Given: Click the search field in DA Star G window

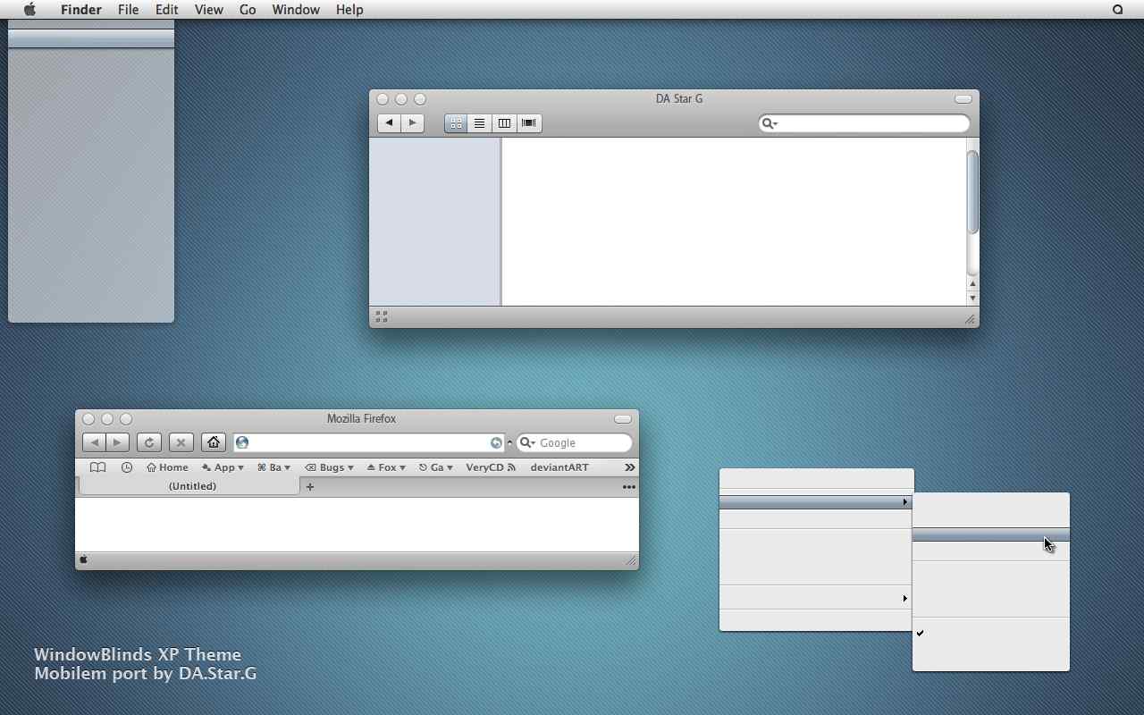Looking at the screenshot, I should [x=864, y=123].
